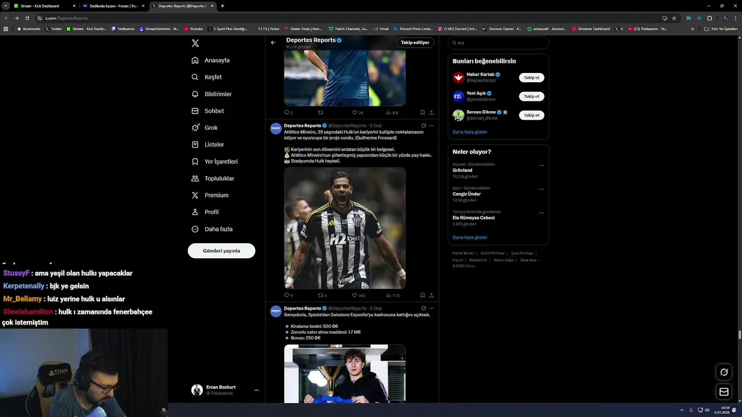Open more menu on Sampdoria post

431,308
